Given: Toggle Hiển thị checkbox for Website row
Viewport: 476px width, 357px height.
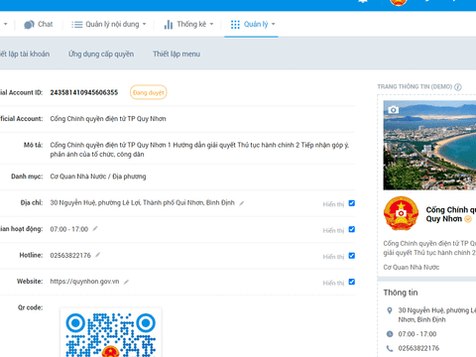Looking at the screenshot, I should [x=352, y=282].
